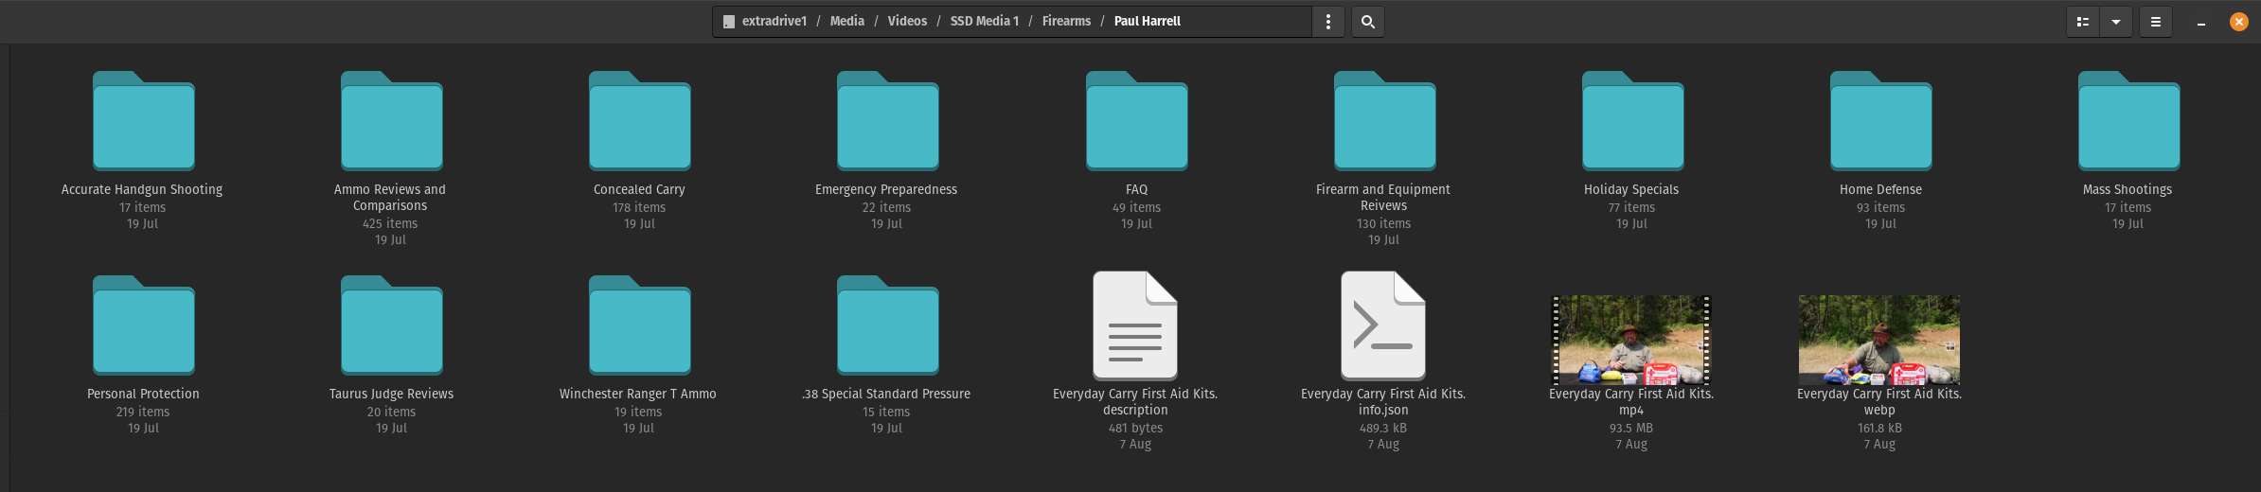Navigate to Firearms in the path bar
The height and width of the screenshot is (492, 2261).
pyautogui.click(x=1066, y=21)
